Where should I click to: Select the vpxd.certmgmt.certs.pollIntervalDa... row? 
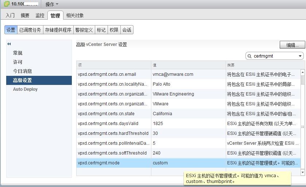tap(188, 143)
